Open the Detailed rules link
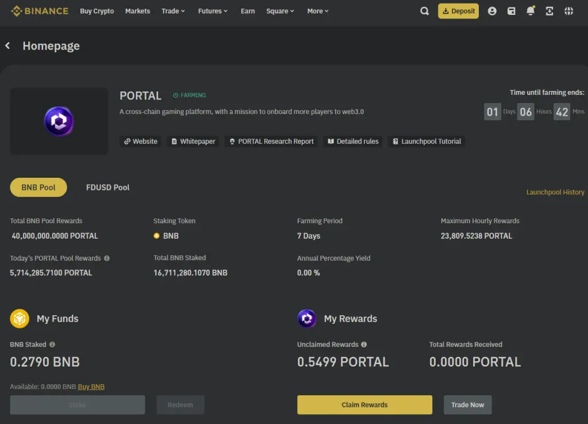This screenshot has width=588, height=424. (x=353, y=142)
